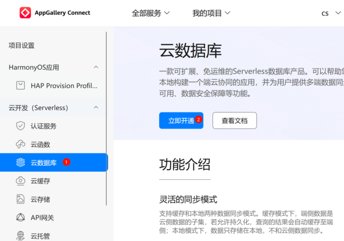The width and height of the screenshot is (344, 241).
Task: Open 云存储 menu item
Action: pos(40,199)
